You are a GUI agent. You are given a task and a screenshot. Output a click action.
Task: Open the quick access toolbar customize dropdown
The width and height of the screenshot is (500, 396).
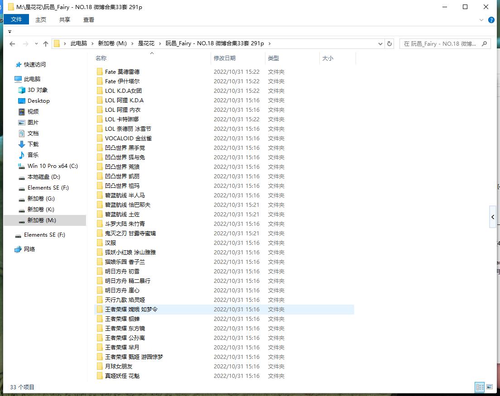click(x=10, y=32)
